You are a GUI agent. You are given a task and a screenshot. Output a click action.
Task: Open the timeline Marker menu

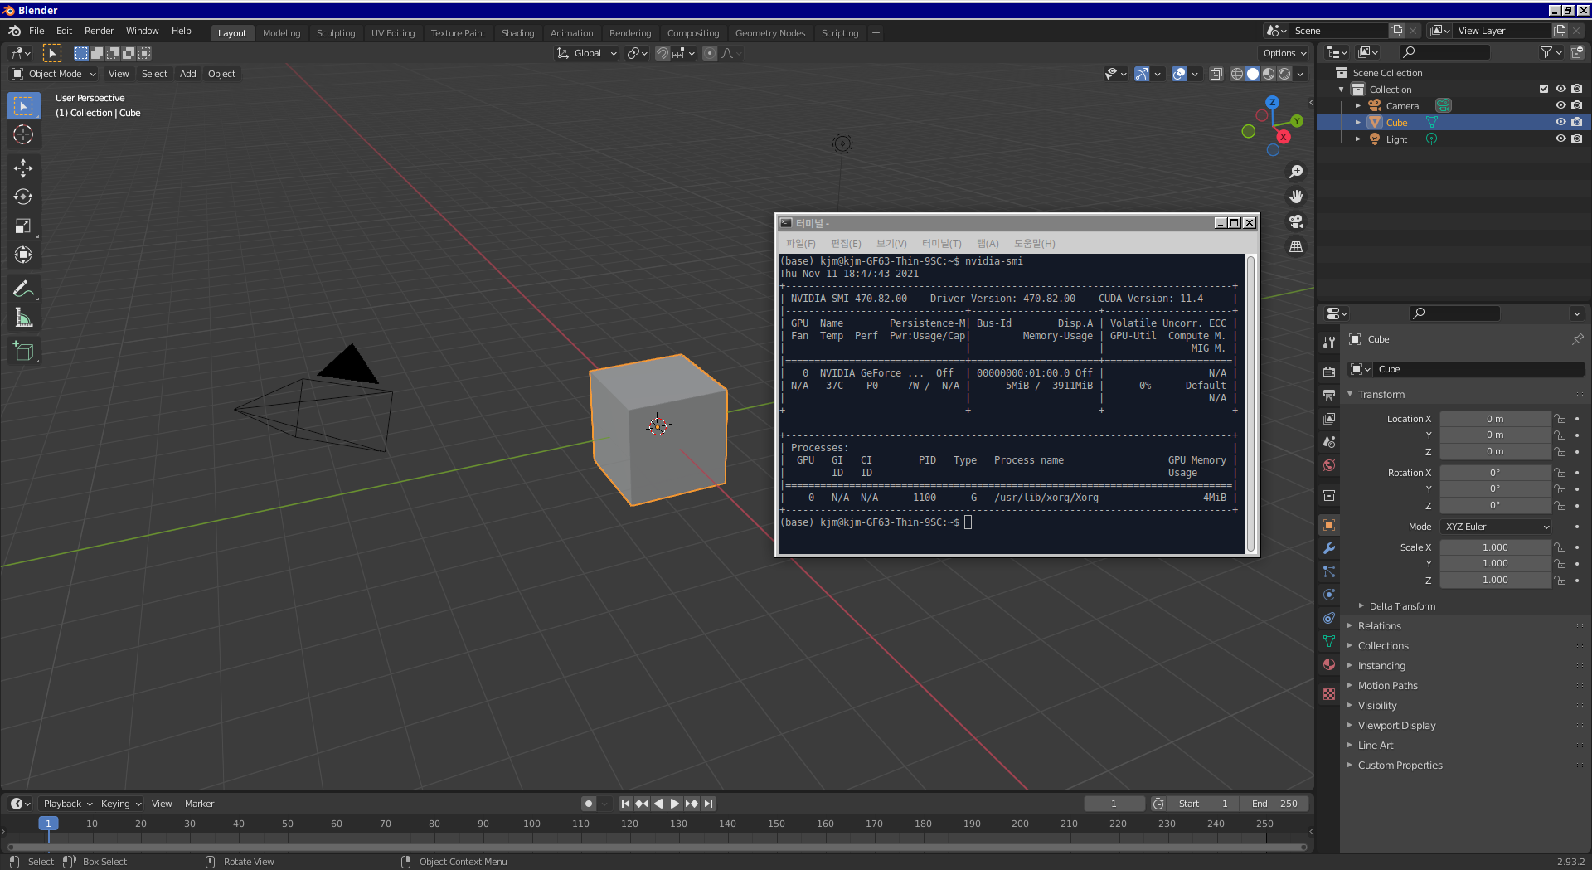[x=199, y=804]
